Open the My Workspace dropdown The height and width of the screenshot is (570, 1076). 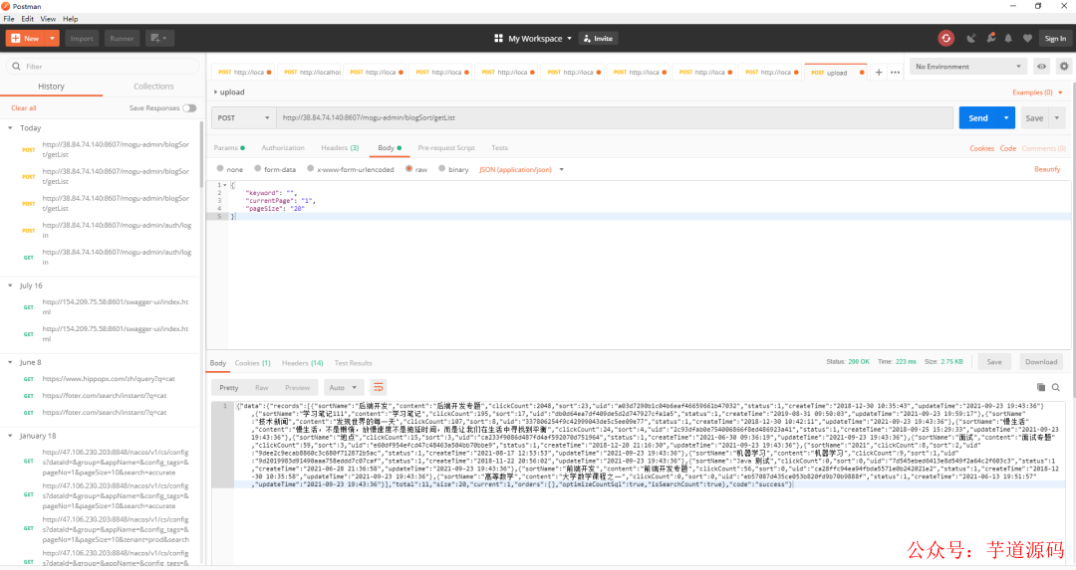(539, 39)
